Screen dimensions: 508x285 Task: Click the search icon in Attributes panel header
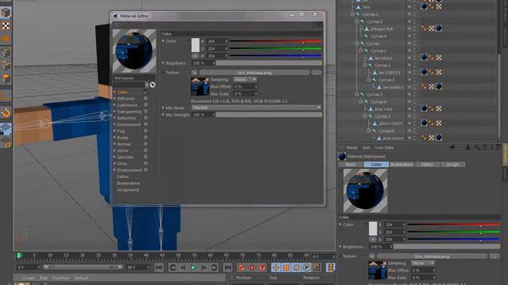coord(476,148)
